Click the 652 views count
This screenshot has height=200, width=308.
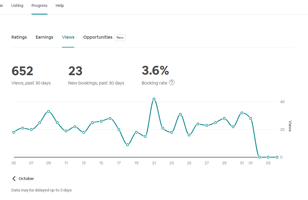coord(22,71)
